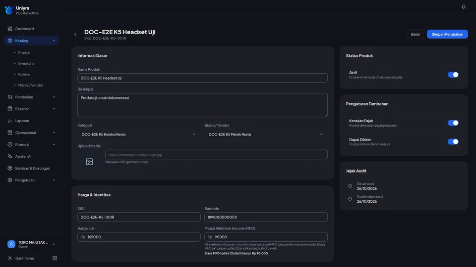Open Merek / Vendor in the submenu
The width and height of the screenshot is (476, 267).
tap(31, 86)
